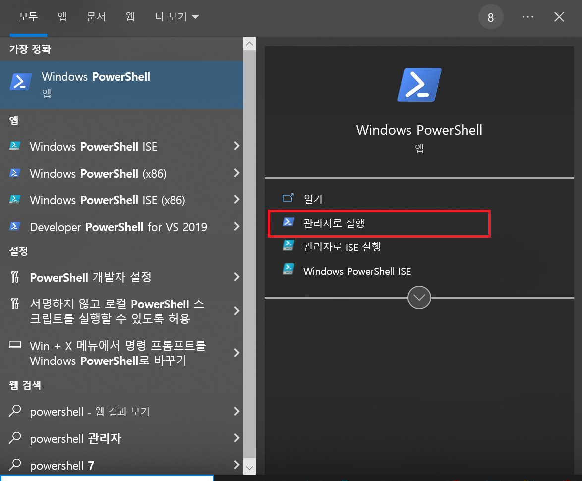Expand powershell 7 suggestion arrow
Viewport: 582px width, 481px height.
[237, 465]
